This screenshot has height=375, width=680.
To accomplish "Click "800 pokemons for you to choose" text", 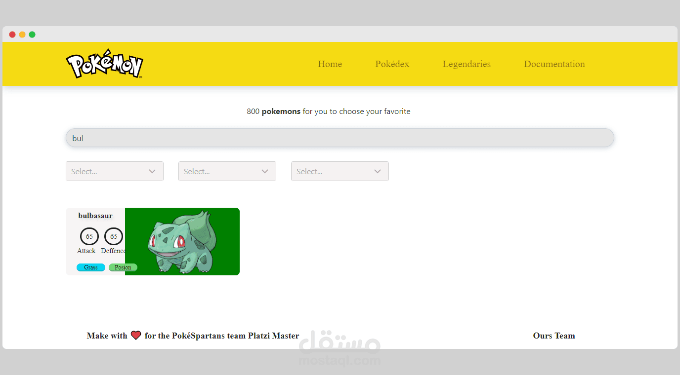I will tap(329, 112).
